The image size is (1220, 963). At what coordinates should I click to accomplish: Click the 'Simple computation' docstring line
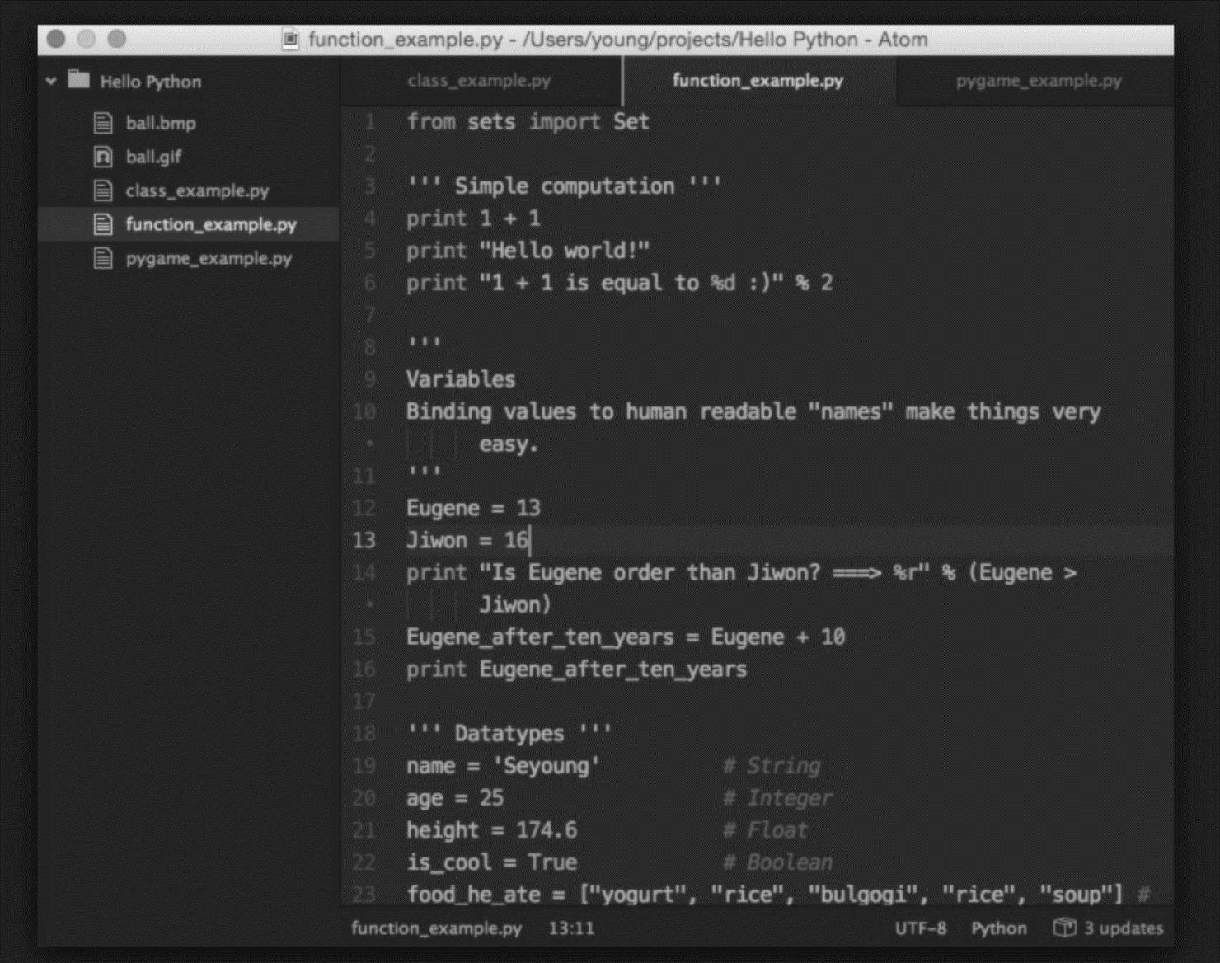pyautogui.click(x=564, y=186)
